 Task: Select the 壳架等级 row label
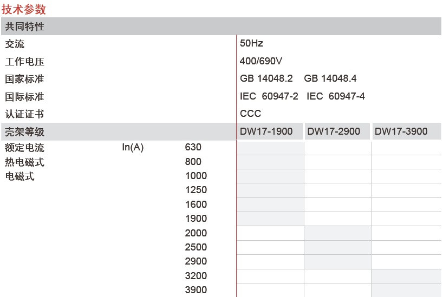click(24, 132)
